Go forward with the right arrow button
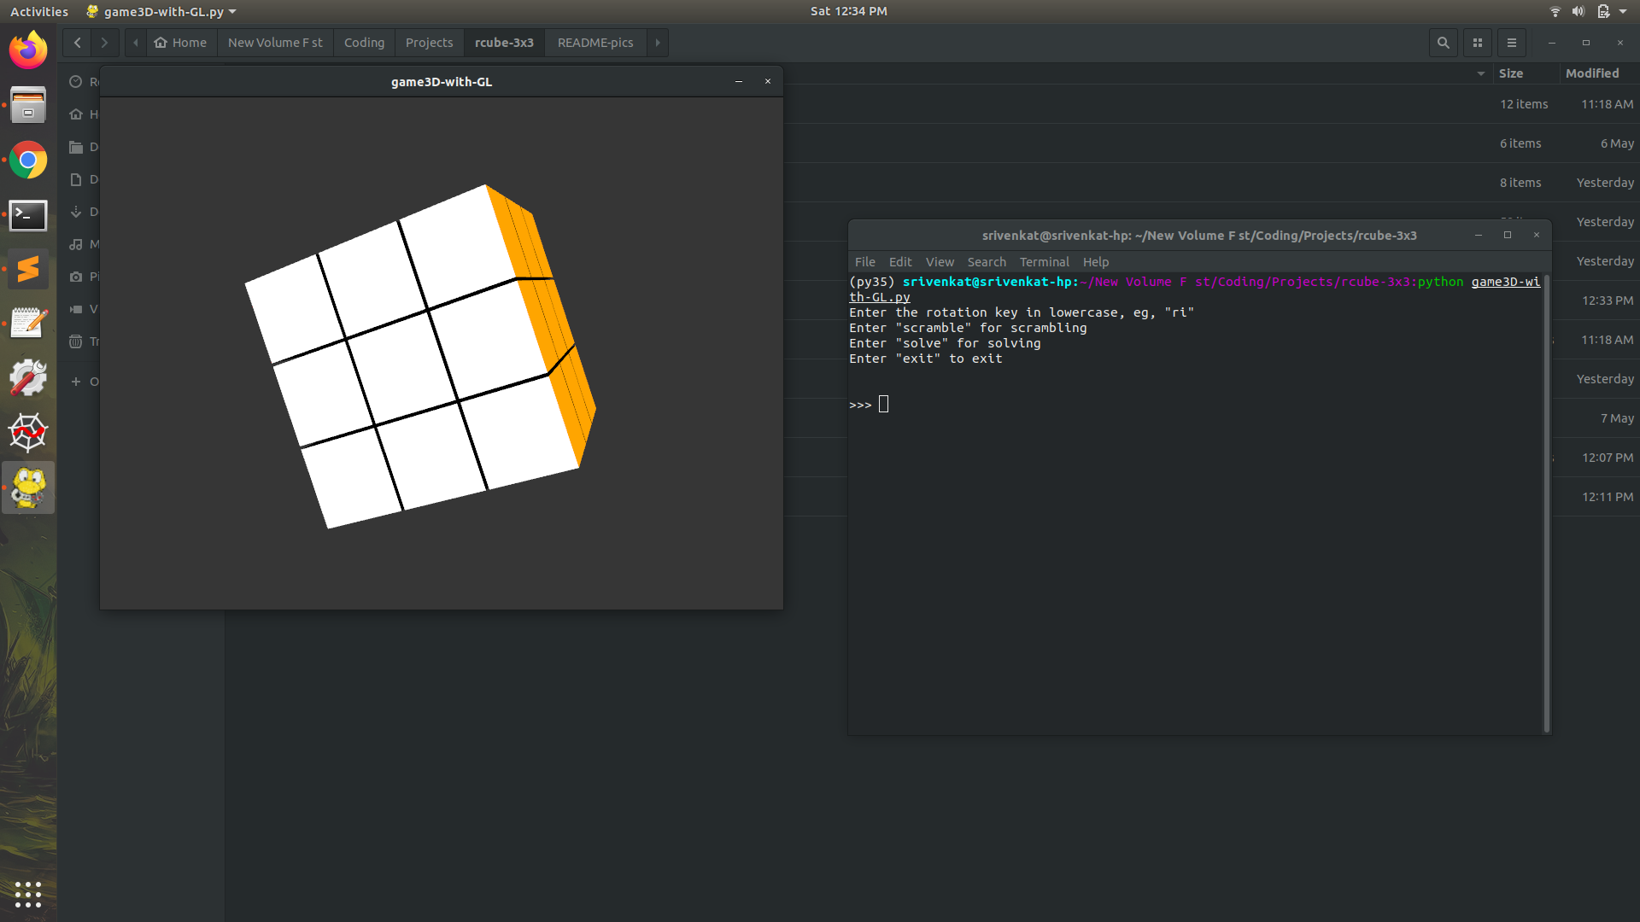 tap(104, 43)
